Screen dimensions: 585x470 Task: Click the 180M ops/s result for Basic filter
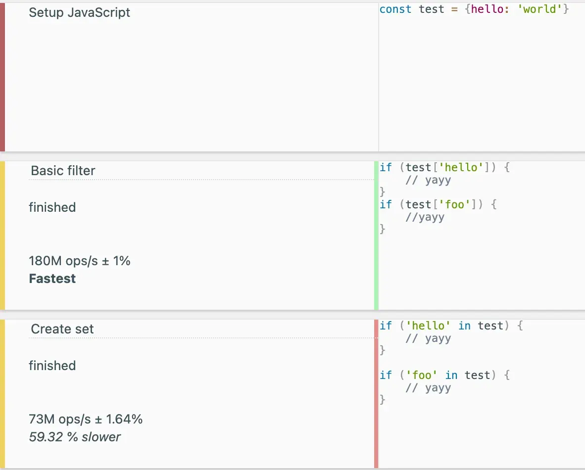(x=80, y=261)
